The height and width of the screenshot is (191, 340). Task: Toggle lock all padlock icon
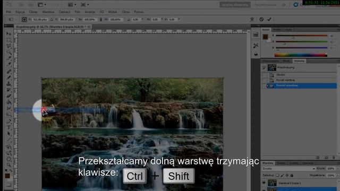click(292, 175)
